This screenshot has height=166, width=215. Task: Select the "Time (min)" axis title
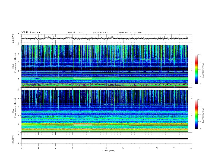coord(109,151)
